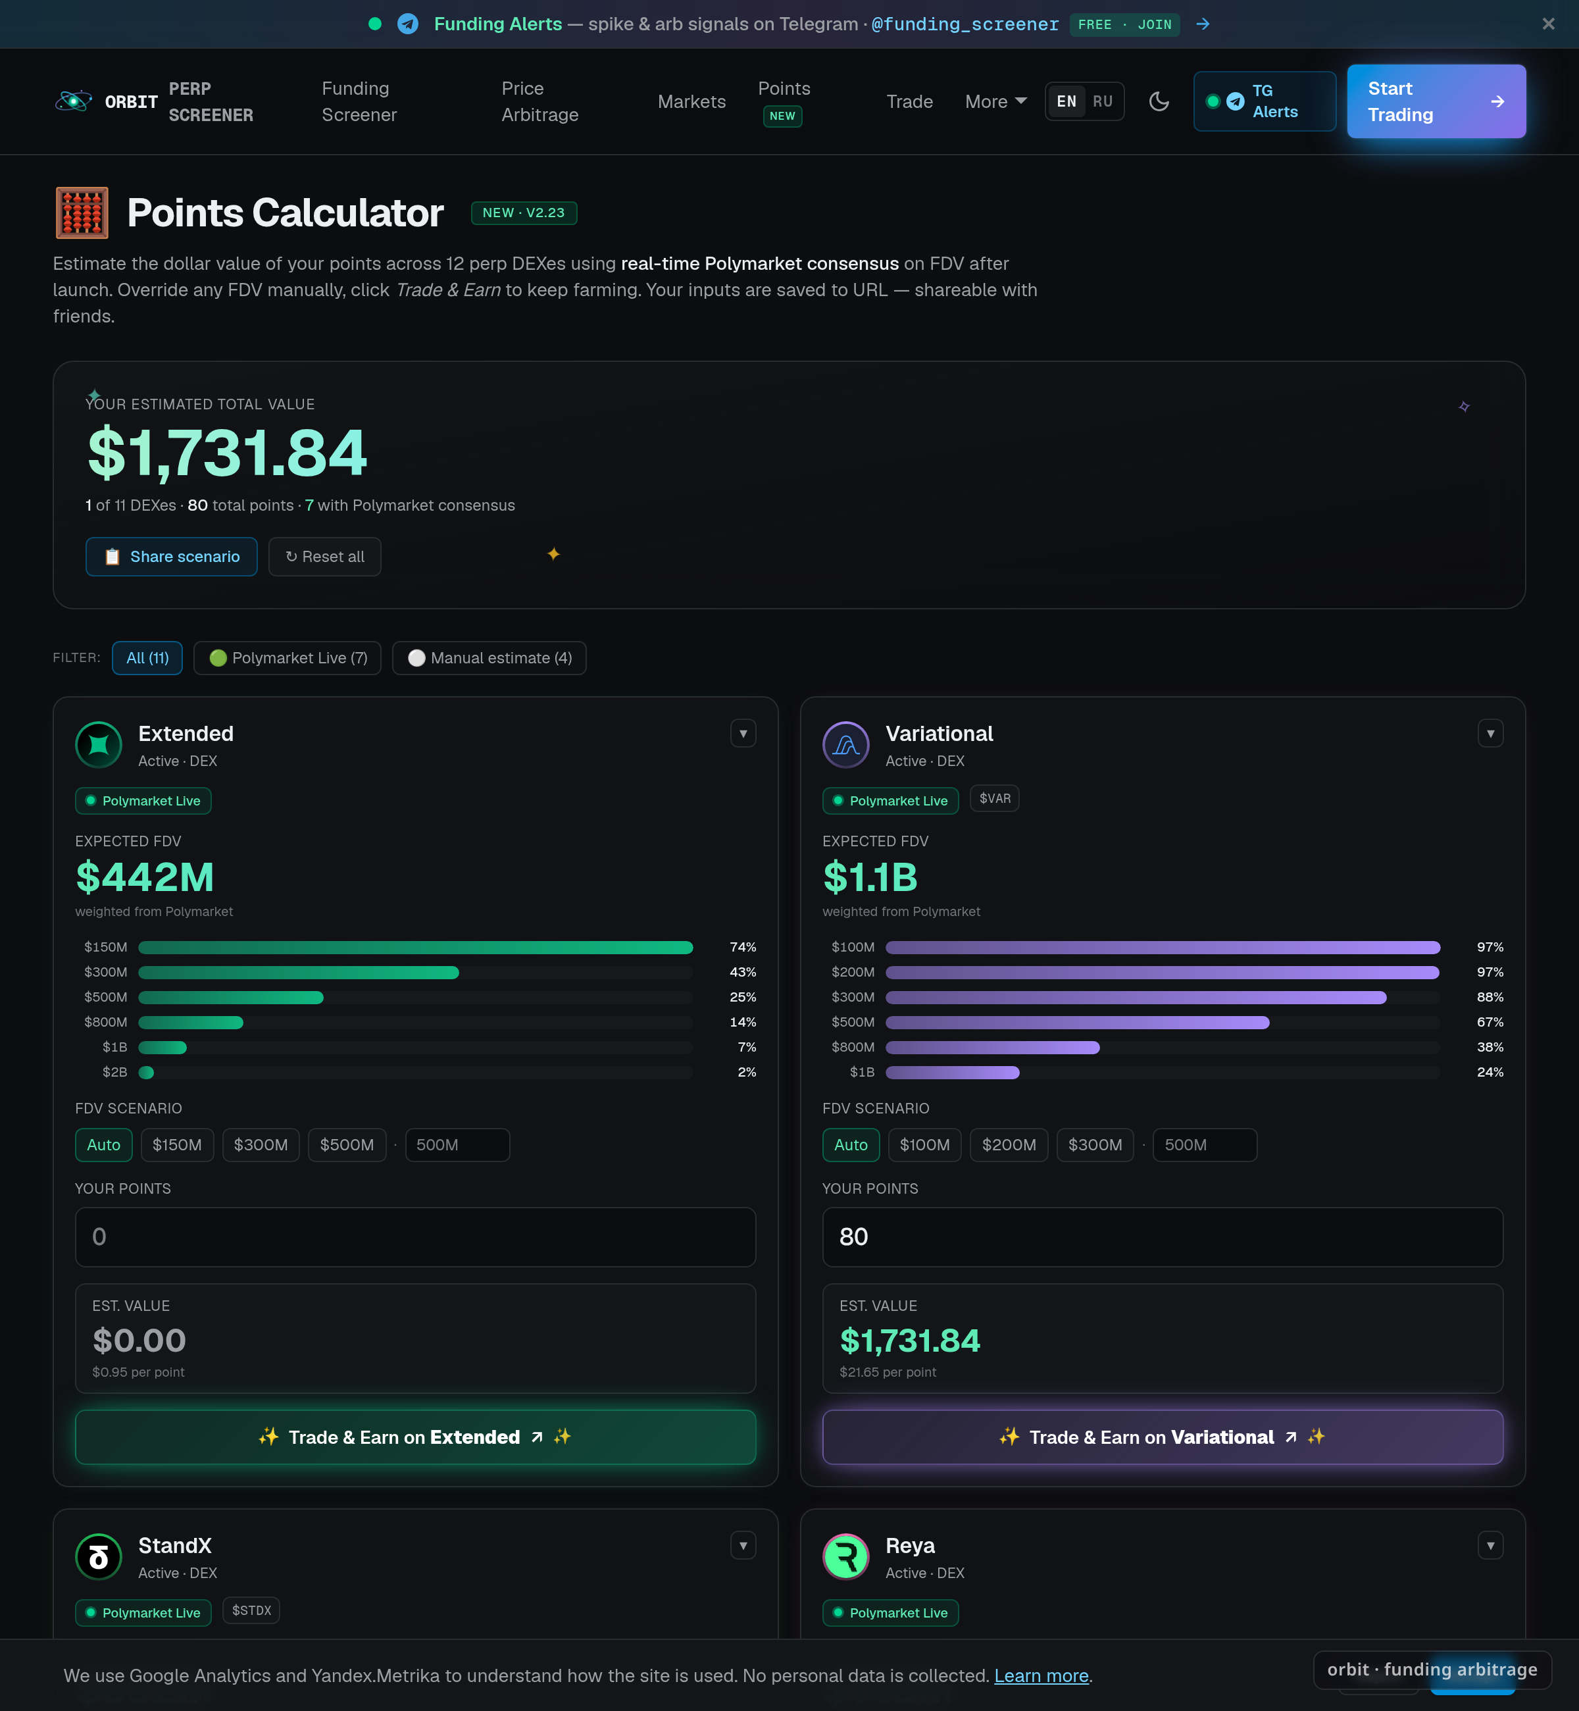Select $300M FDV scenario for Extended
This screenshot has width=1579, height=1711.
click(x=261, y=1144)
